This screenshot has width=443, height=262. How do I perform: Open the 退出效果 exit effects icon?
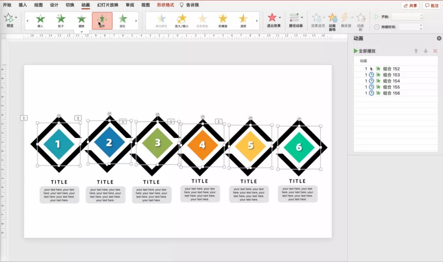[272, 18]
